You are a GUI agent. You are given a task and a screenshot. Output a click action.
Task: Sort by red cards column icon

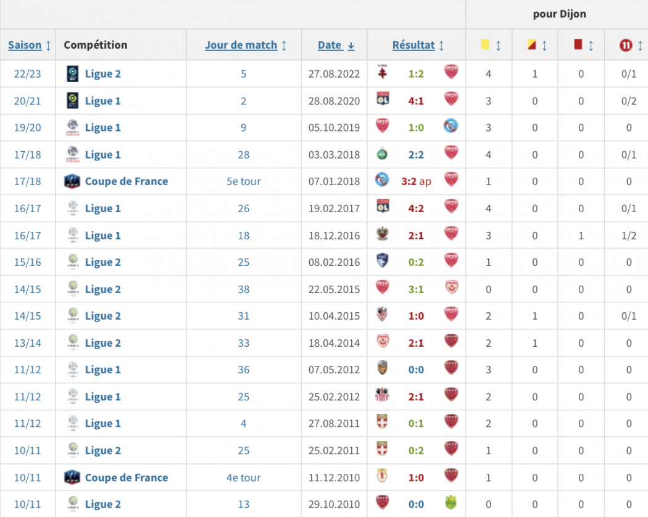pyautogui.click(x=578, y=44)
